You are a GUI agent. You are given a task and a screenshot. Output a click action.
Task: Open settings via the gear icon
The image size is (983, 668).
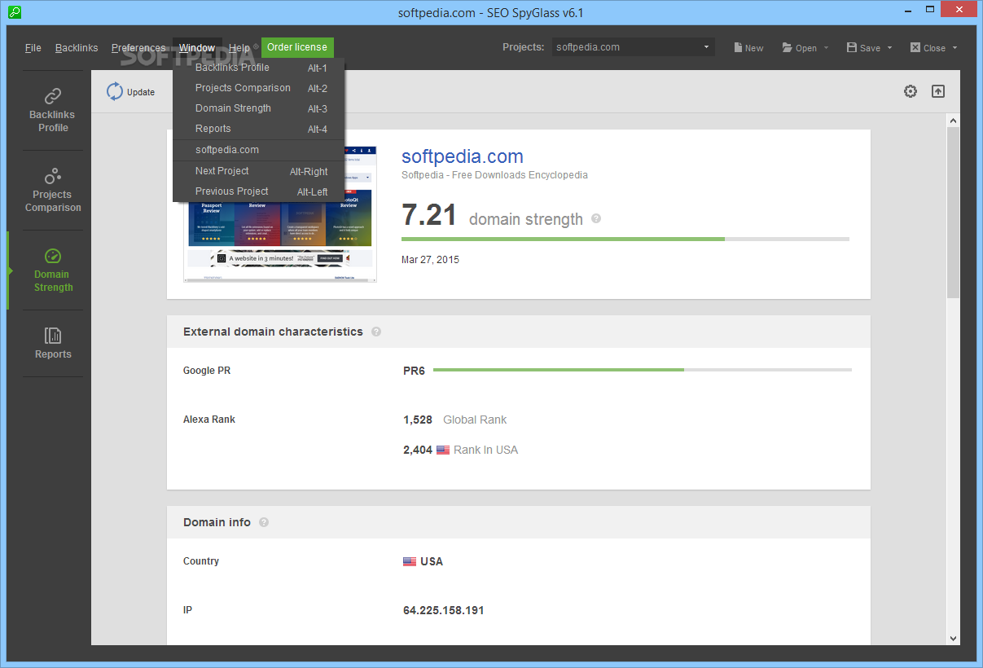point(911,91)
